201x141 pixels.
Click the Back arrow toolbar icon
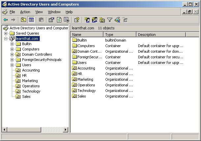[6, 20]
